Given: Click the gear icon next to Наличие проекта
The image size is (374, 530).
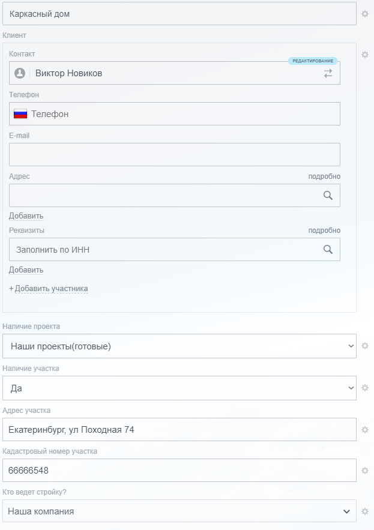Looking at the screenshot, I should point(365,346).
